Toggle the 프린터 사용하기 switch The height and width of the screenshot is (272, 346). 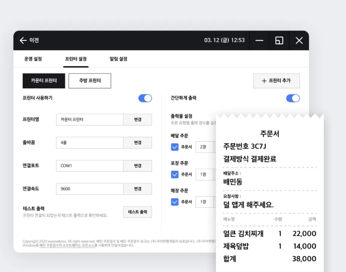pyautogui.click(x=145, y=98)
